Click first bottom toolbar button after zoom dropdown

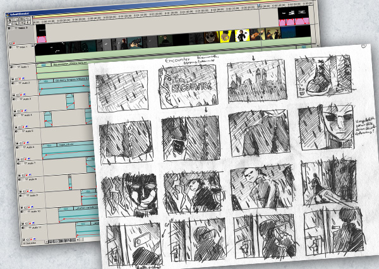[x=51, y=241]
